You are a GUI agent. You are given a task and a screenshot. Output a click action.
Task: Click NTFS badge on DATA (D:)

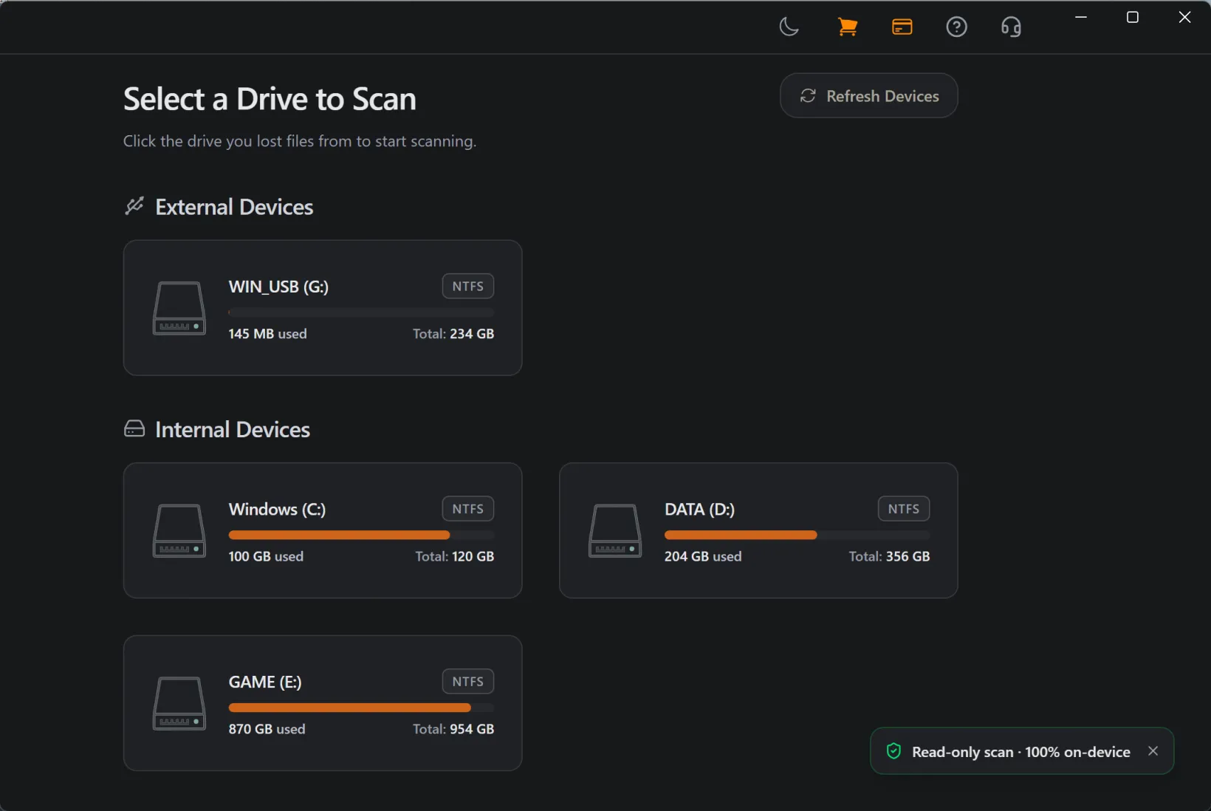pyautogui.click(x=904, y=509)
